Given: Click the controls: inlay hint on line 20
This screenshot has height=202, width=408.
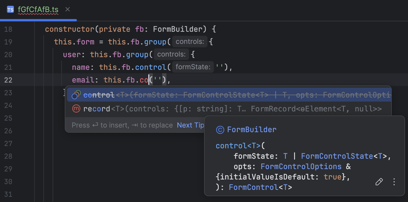Looking at the screenshot, I should pyautogui.click(x=171, y=54).
